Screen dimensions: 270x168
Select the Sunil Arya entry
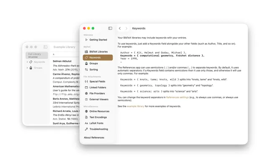66,123
